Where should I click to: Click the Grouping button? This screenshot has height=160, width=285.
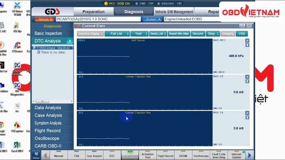[228, 34]
